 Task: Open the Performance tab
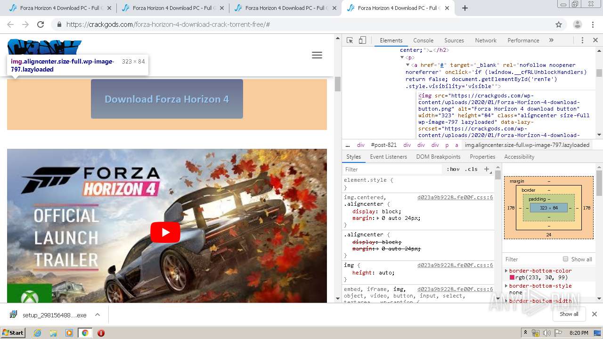coord(523,40)
